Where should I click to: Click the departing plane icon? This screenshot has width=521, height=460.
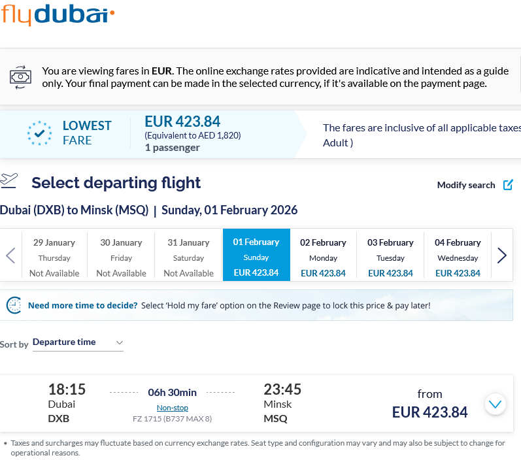pyautogui.click(x=8, y=180)
